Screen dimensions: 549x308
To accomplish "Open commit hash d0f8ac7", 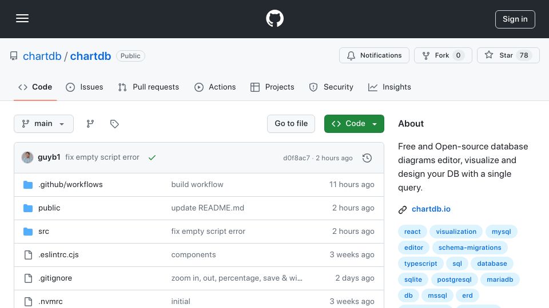I will tap(296, 158).
